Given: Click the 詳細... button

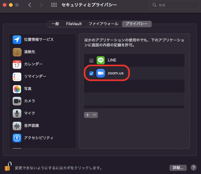Looking at the screenshot, I should pos(178,168).
